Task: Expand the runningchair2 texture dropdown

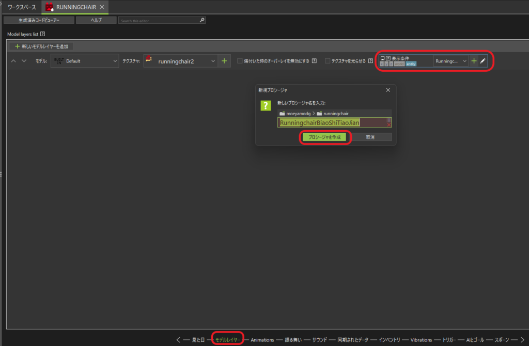Action: click(180, 61)
